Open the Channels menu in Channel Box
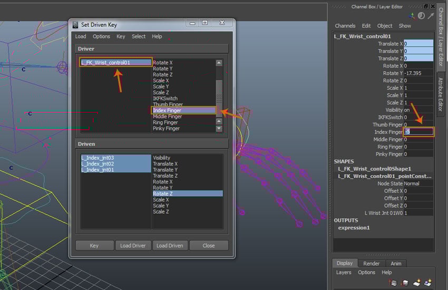The width and height of the screenshot is (448, 290). tap(345, 26)
